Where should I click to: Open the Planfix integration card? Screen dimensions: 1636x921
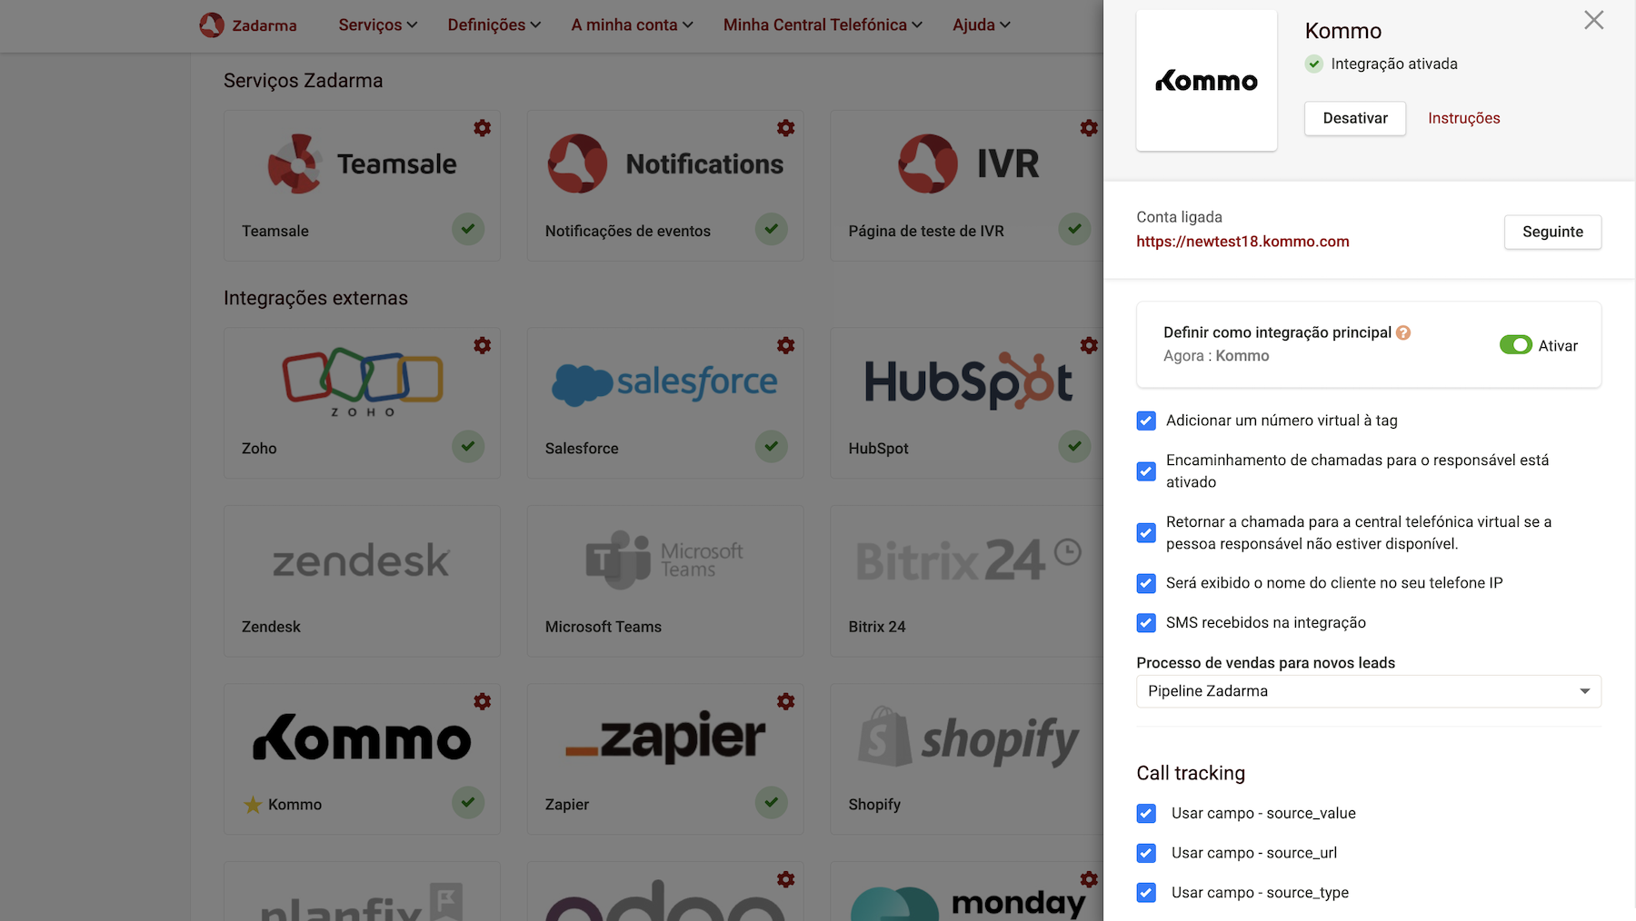(362, 892)
